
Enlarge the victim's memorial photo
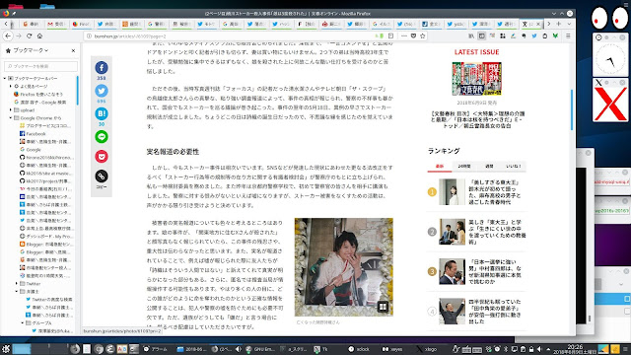click(344, 267)
